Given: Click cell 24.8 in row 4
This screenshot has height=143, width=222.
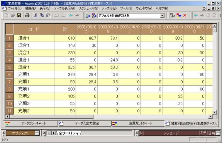Looking at the screenshot, I should coord(108,60).
